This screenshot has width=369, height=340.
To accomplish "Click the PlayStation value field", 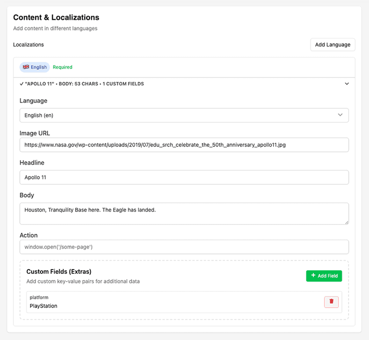I will click(x=44, y=306).
